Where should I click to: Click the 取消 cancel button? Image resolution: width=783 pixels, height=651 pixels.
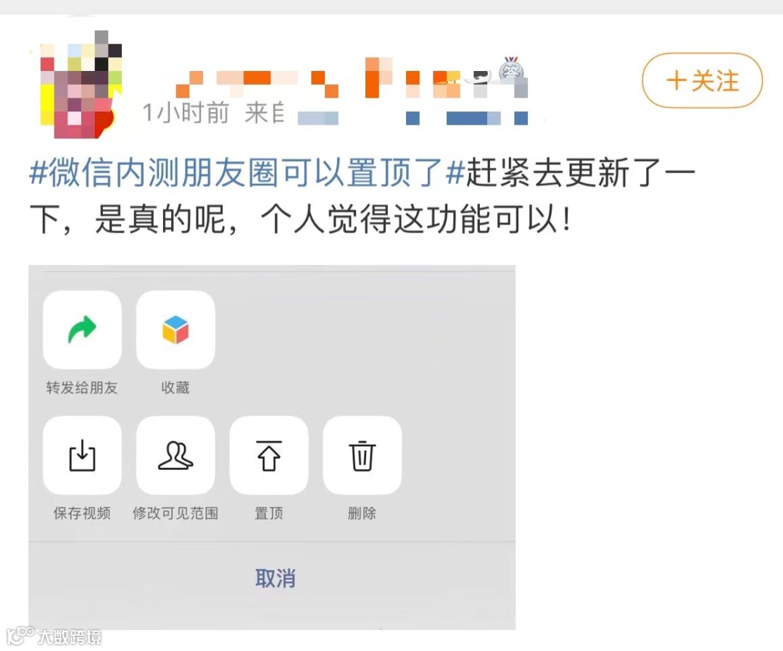(x=275, y=579)
